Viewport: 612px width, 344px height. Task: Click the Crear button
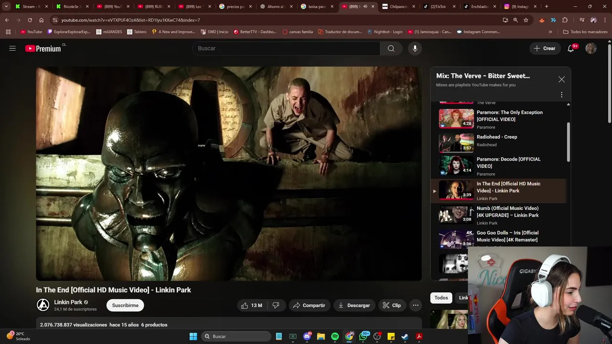pos(545,48)
